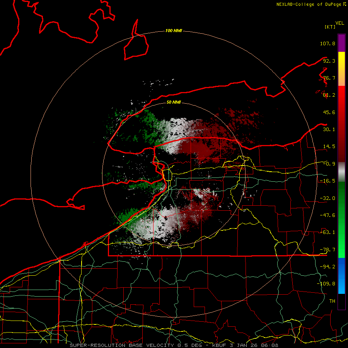Pick the red segment of the velocity scale
The image size is (348, 348).
[341, 124]
